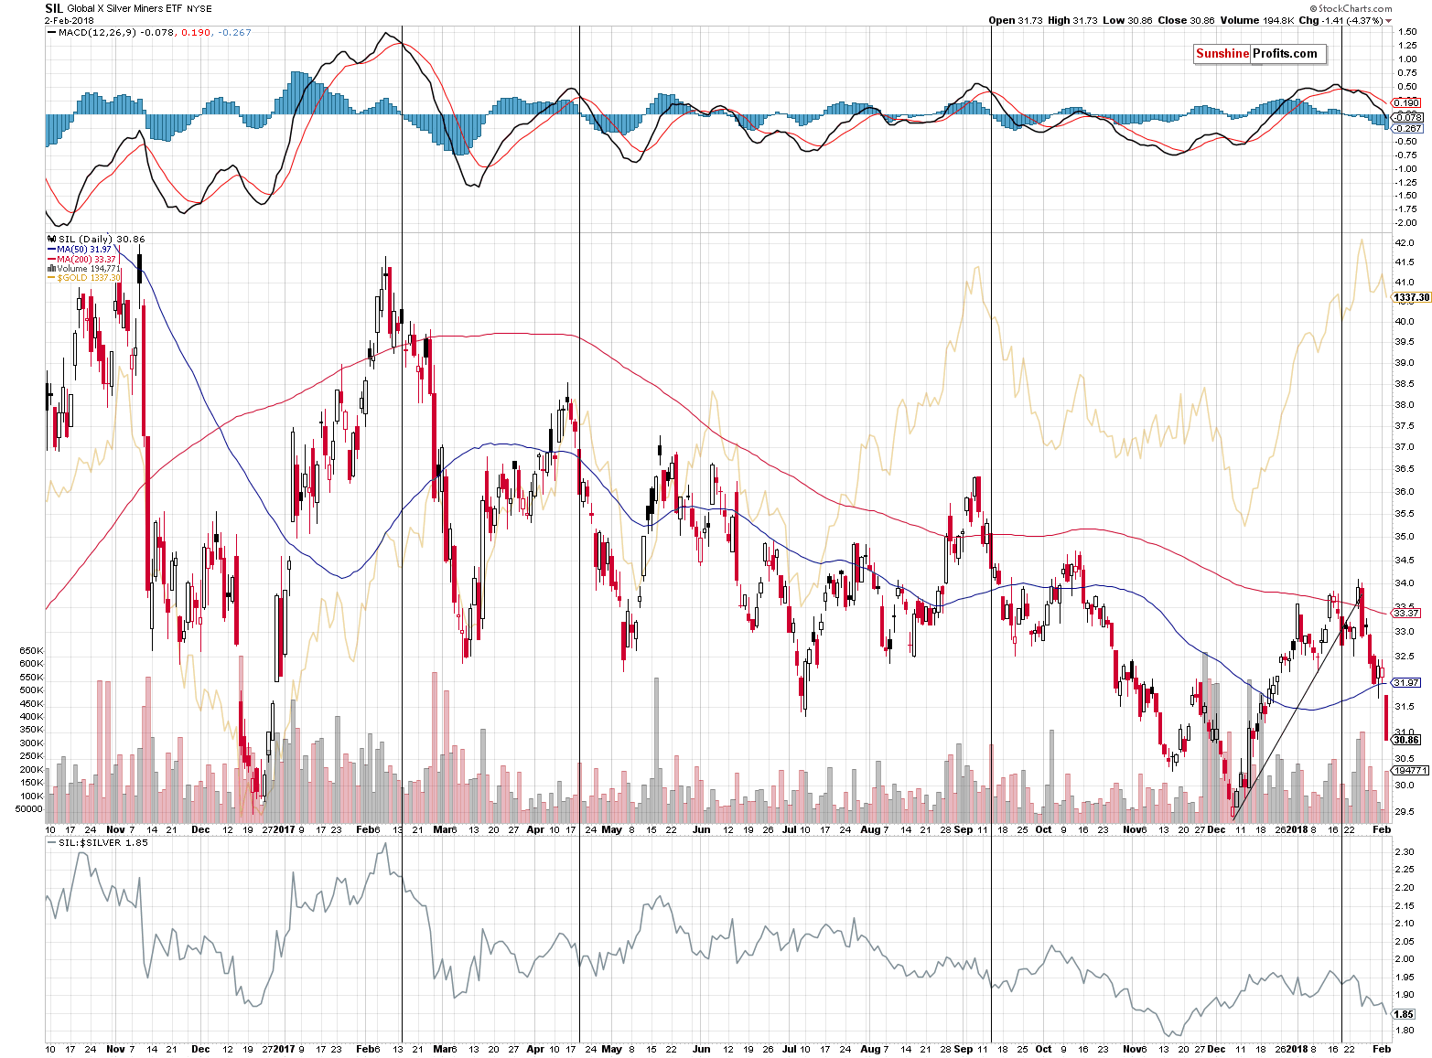
Task: Click the 31.97 MA(50) price tag on right axis
Action: [1405, 683]
